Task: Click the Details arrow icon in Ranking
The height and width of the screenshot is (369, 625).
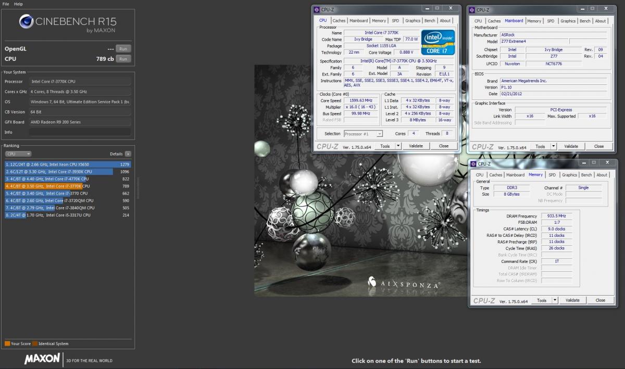Action: click(128, 154)
